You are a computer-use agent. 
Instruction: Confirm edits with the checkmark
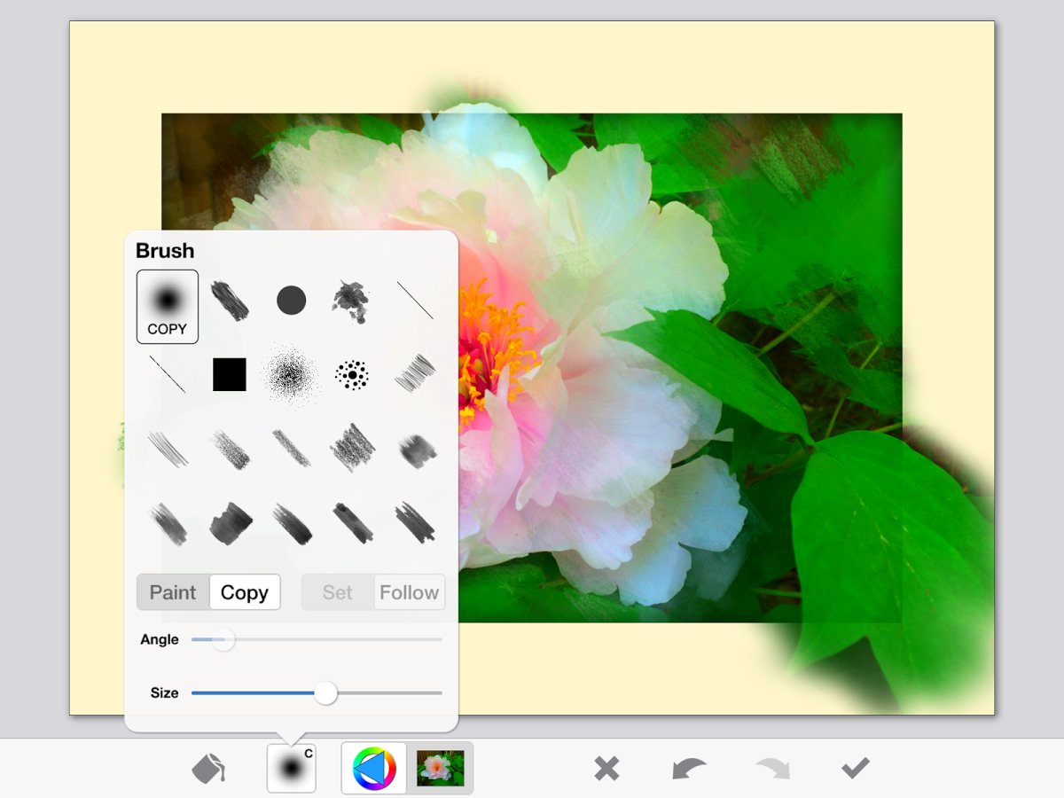coord(854,766)
